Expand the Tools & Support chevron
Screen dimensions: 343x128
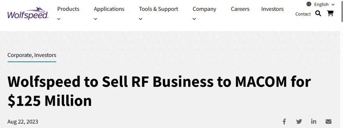[141, 19]
